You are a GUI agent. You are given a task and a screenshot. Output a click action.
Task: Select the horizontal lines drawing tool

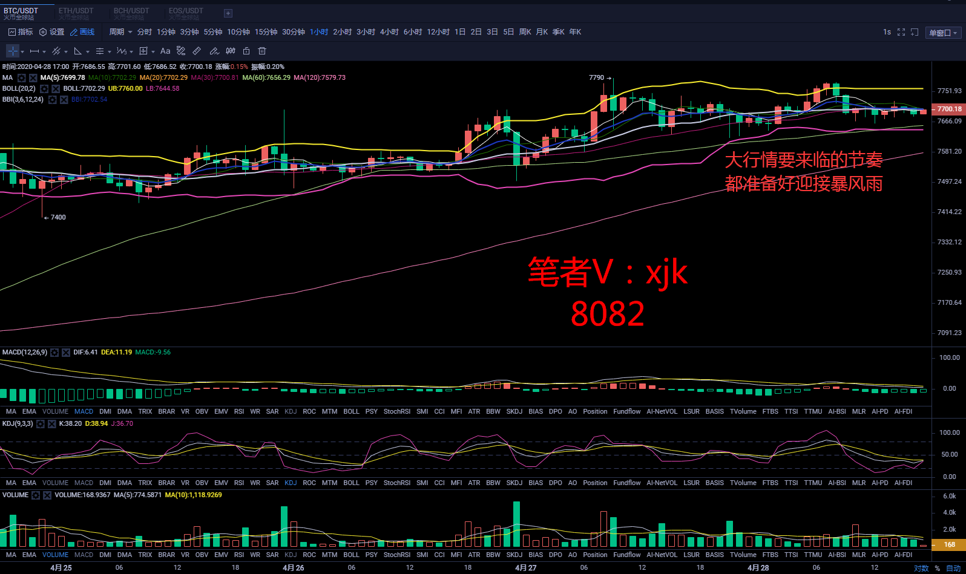pos(100,51)
